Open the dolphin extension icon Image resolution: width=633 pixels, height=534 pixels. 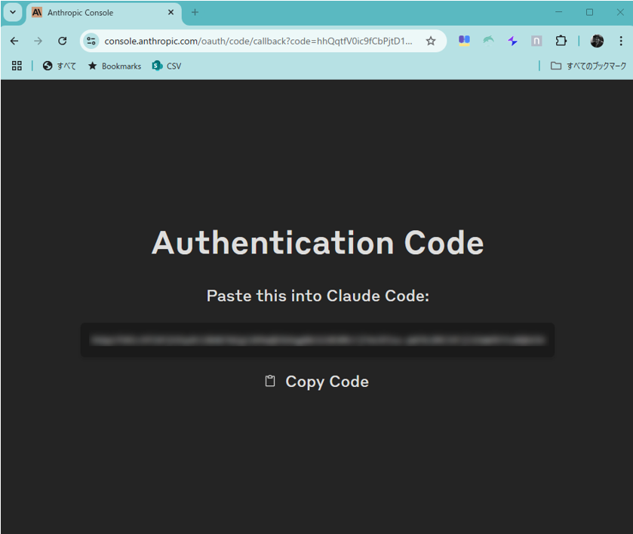click(x=488, y=41)
